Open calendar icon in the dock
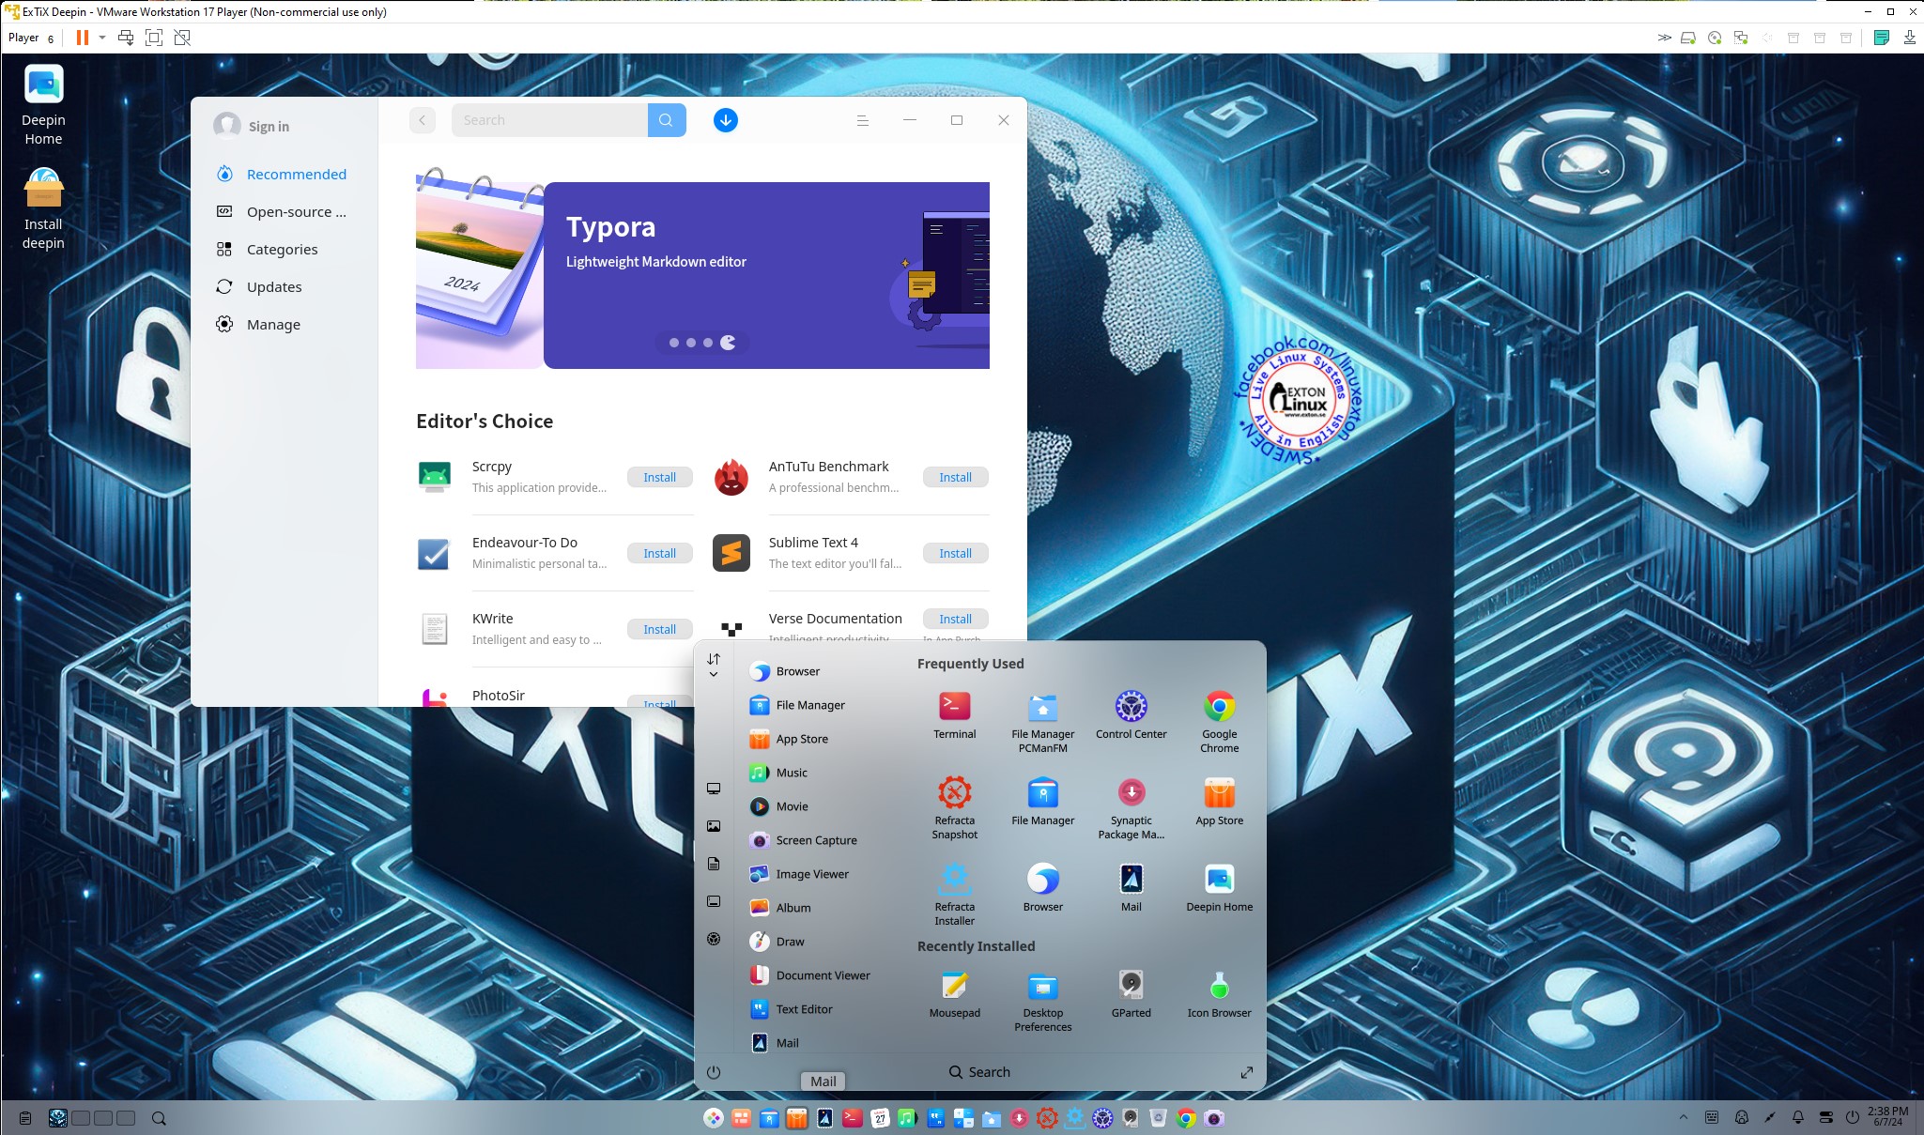Viewport: 1924px width, 1135px height. (x=880, y=1118)
